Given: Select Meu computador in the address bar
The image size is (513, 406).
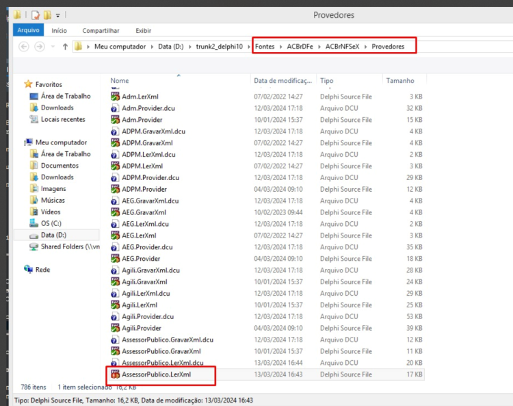Looking at the screenshot, I should [120, 47].
